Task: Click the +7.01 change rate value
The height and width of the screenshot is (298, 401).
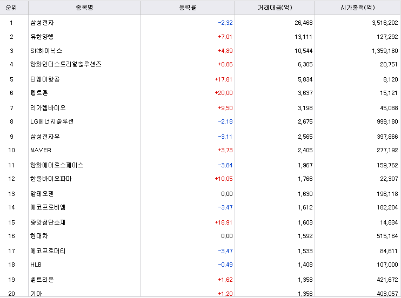Action: tap(225, 37)
